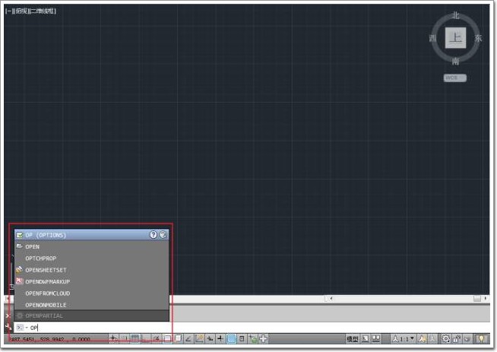497x352 pixels.
Task: Choose OPEN from the autocomplete list
Action: tap(32, 247)
